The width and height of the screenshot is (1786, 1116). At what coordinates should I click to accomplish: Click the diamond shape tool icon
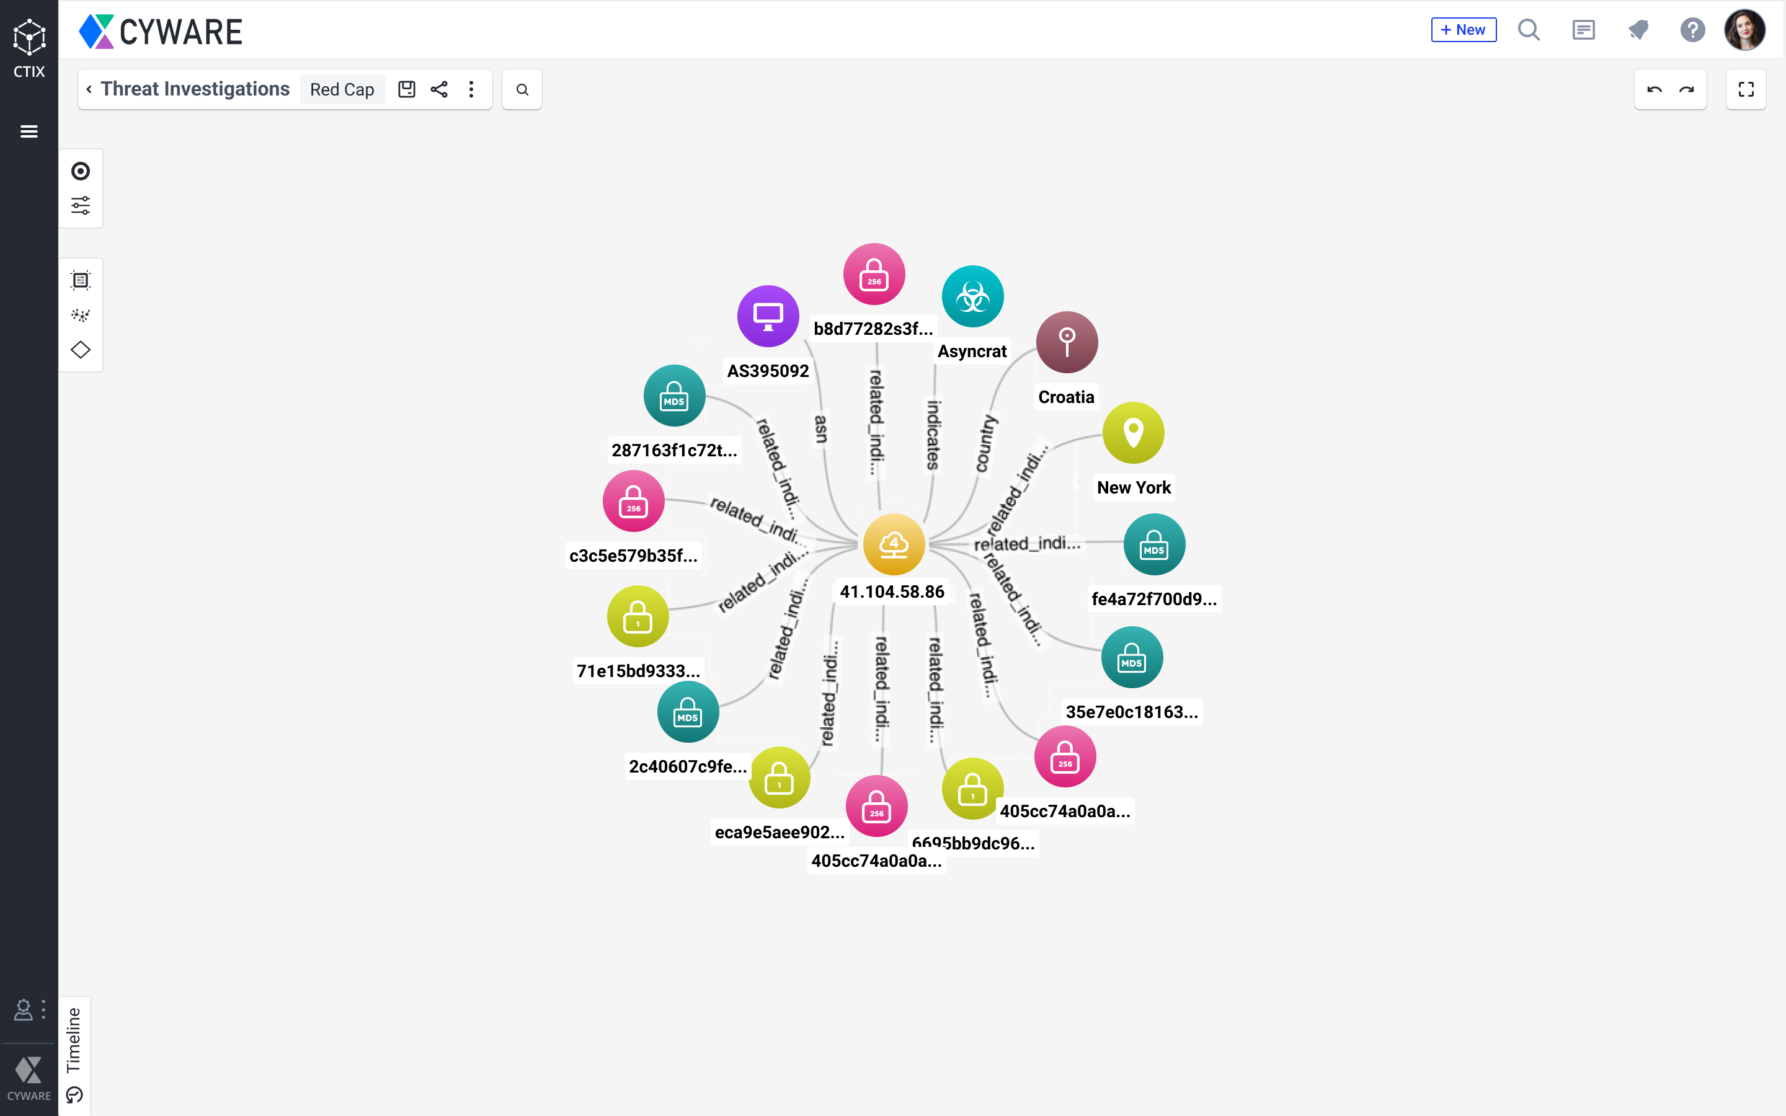click(x=81, y=350)
